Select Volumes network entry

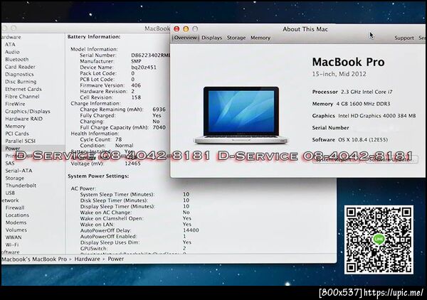pos(16,230)
